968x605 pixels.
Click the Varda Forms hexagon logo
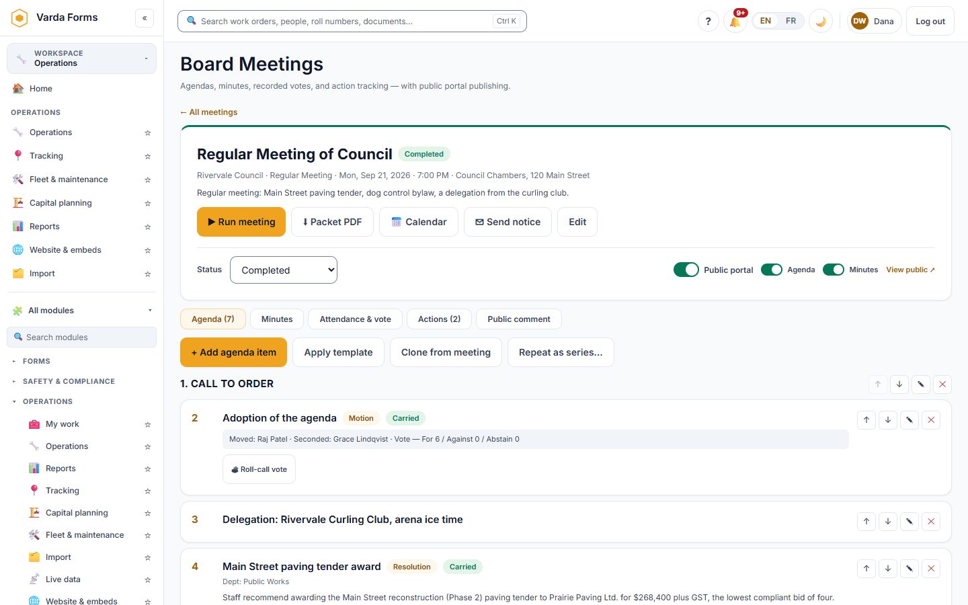point(19,17)
